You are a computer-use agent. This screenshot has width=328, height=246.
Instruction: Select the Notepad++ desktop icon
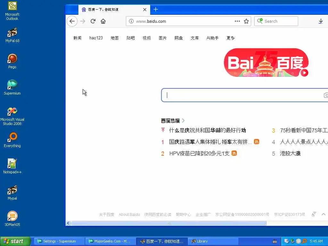tap(12, 166)
